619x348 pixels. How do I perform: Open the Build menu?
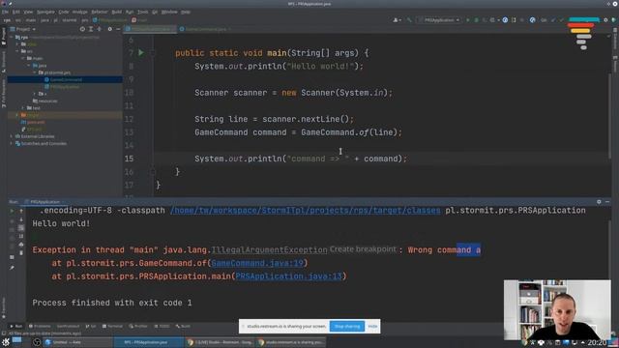tap(116, 12)
